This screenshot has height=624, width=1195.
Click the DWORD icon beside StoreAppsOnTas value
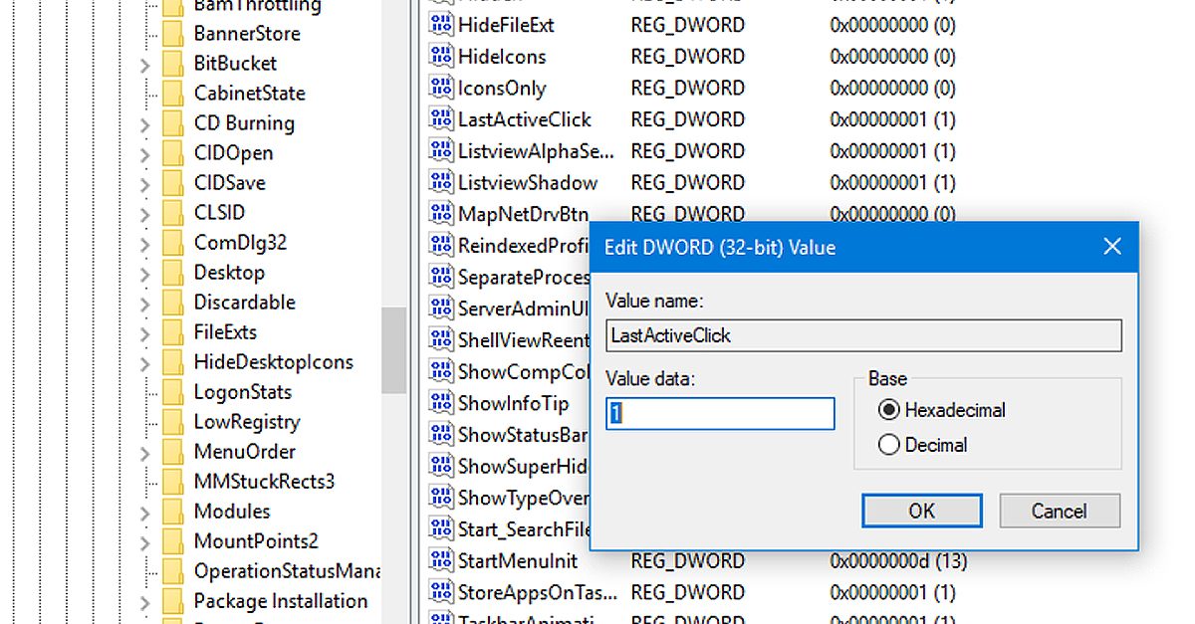[x=441, y=592]
